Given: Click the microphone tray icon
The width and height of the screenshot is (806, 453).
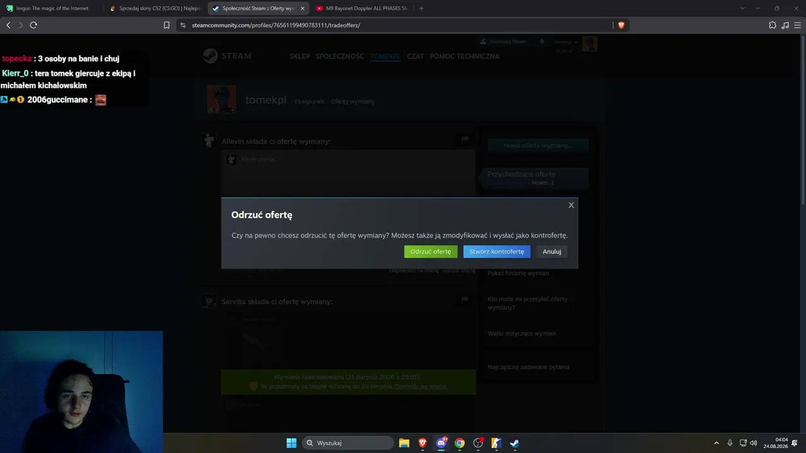Looking at the screenshot, I should click(730, 443).
